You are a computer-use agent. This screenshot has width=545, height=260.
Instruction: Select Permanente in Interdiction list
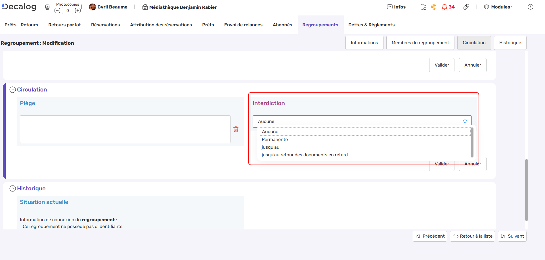274,140
